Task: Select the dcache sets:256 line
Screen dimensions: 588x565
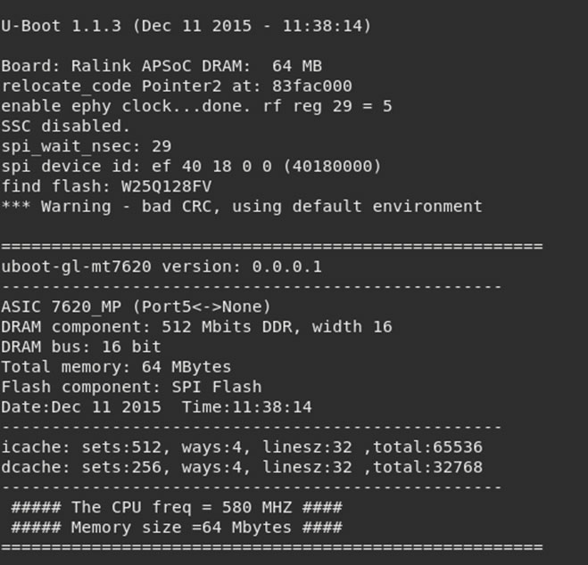Action: (242, 467)
